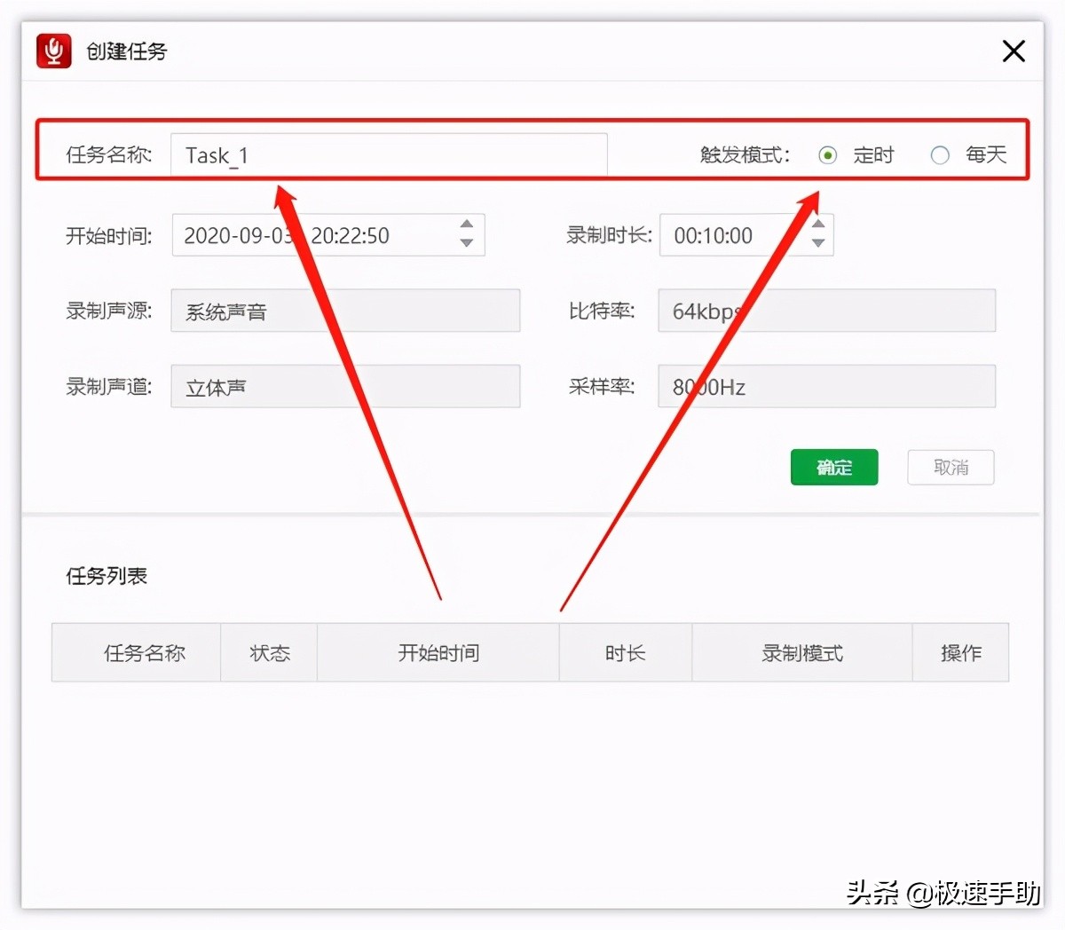Viewport: 1065px width, 930px height.
Task: Confirm the task with the 确定 button
Action: 833,467
